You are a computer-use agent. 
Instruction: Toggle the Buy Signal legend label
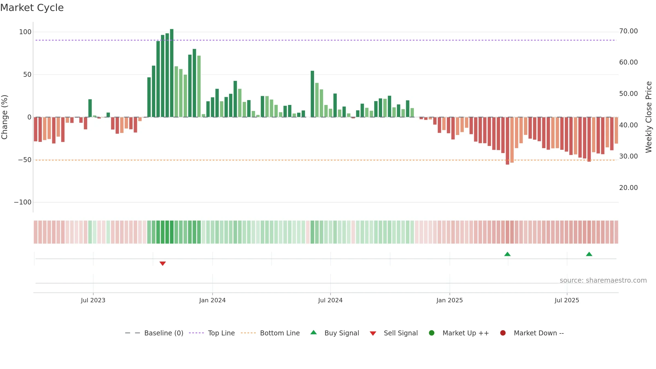tap(342, 333)
